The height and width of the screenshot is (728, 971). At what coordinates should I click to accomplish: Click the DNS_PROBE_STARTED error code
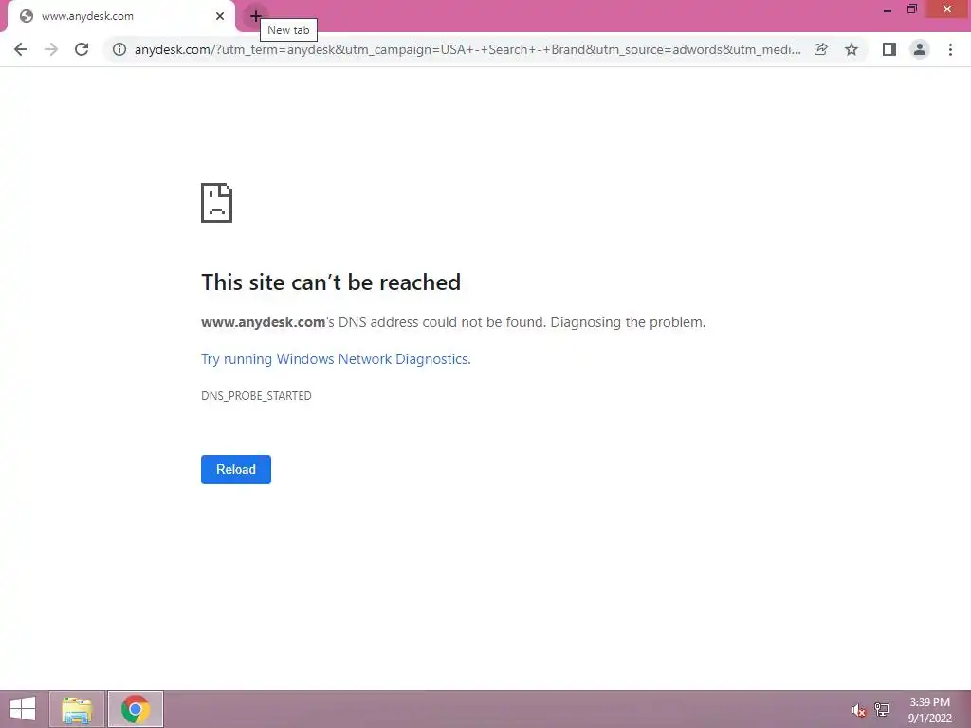[256, 396]
